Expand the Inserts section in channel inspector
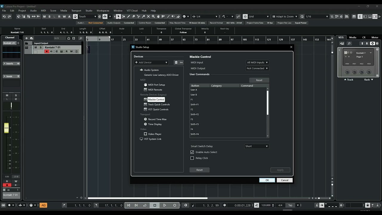382x215 pixels. (x=11, y=64)
